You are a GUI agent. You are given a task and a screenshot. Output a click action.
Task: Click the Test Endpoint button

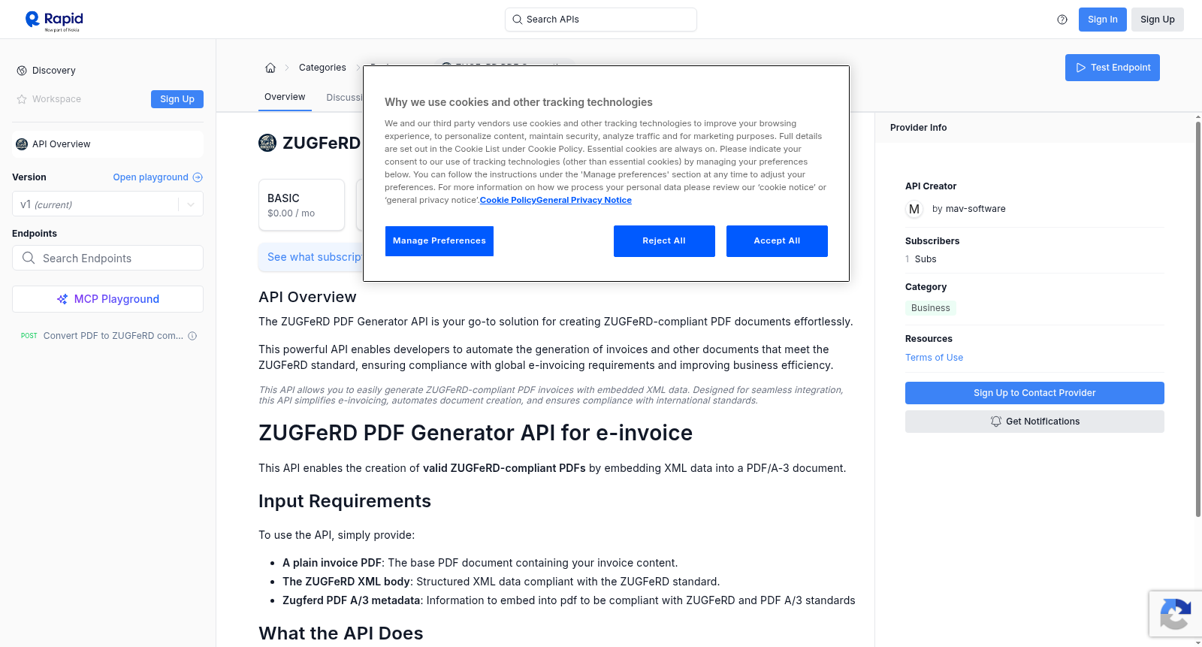pyautogui.click(x=1113, y=68)
